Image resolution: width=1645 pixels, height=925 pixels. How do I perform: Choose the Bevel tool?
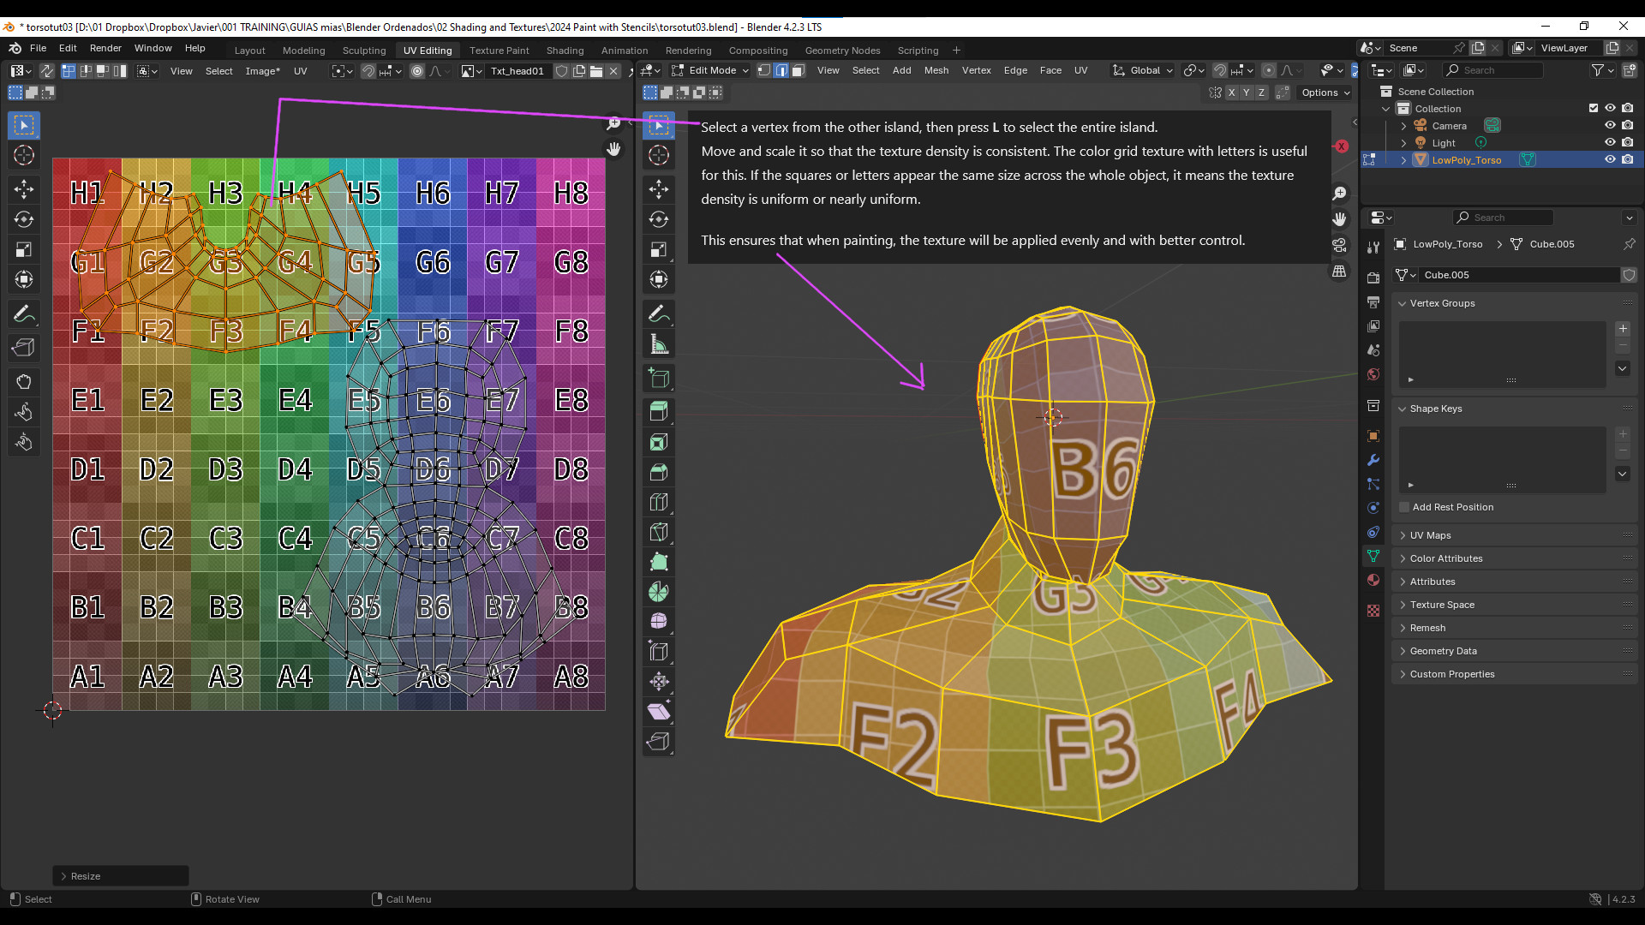(659, 472)
